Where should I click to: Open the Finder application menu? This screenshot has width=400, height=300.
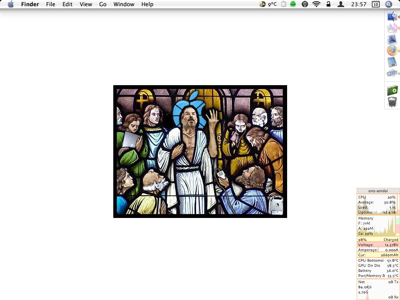coord(30,4)
